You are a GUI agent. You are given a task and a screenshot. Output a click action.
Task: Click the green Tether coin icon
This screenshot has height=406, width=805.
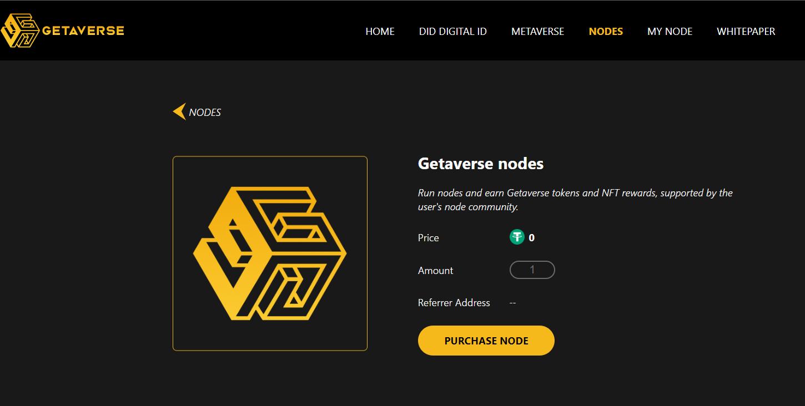517,237
